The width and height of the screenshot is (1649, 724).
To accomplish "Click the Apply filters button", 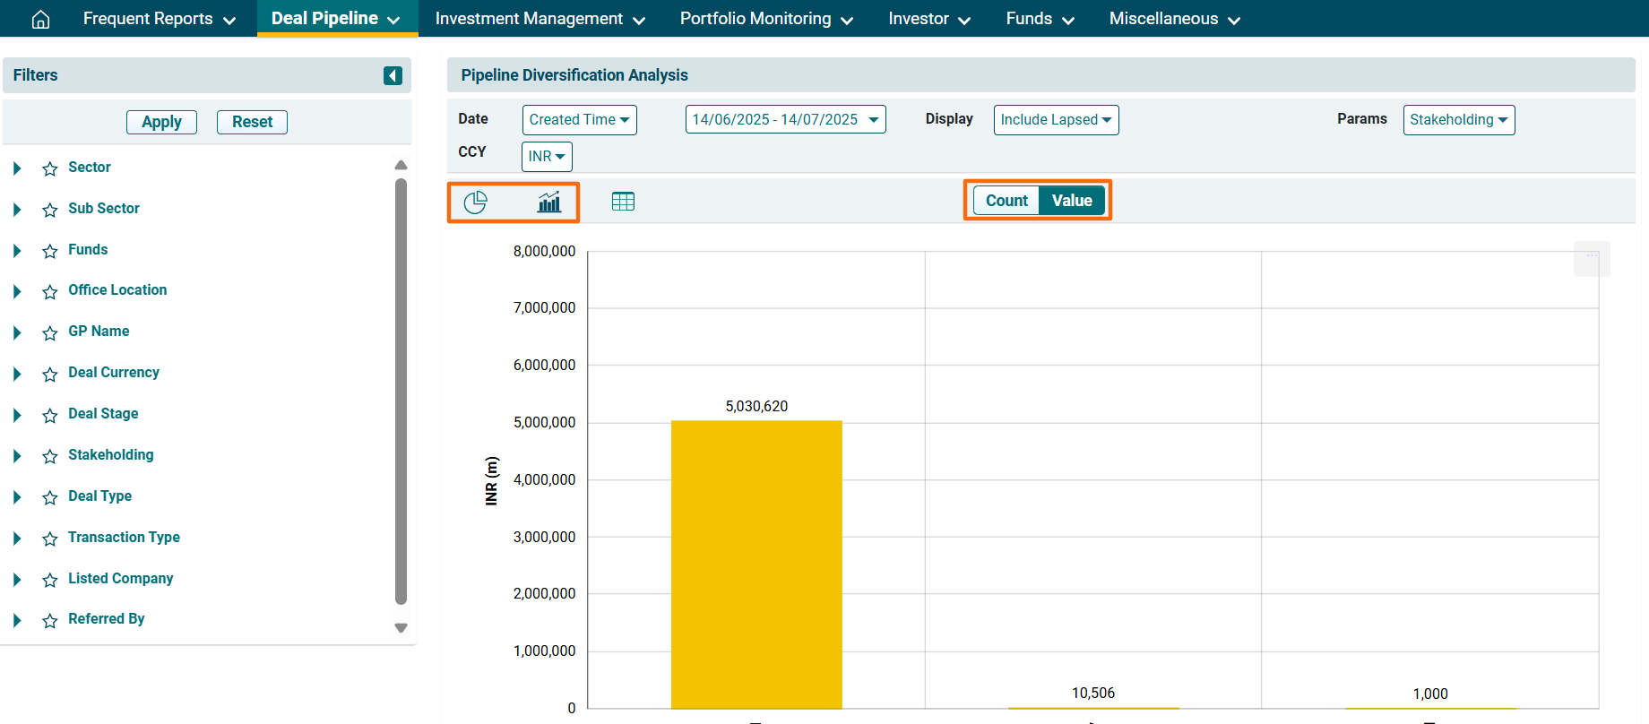I will (x=161, y=122).
